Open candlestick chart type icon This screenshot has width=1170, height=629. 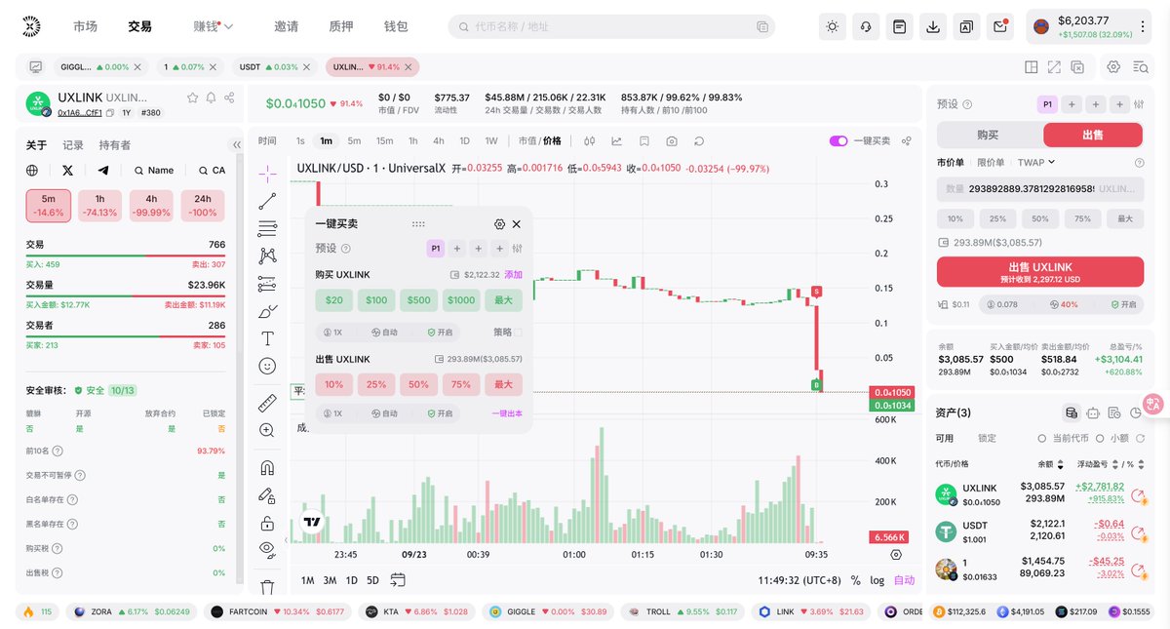click(591, 140)
